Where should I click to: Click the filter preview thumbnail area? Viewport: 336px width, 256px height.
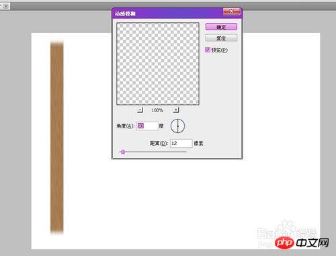158,64
